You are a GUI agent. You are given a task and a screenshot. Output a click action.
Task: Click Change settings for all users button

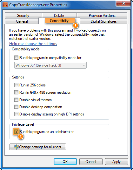tap(38, 147)
